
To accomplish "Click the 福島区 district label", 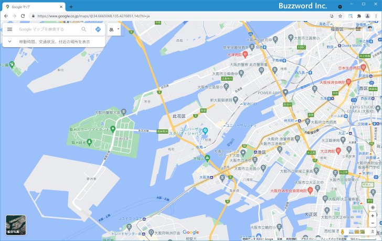I will (337, 29).
